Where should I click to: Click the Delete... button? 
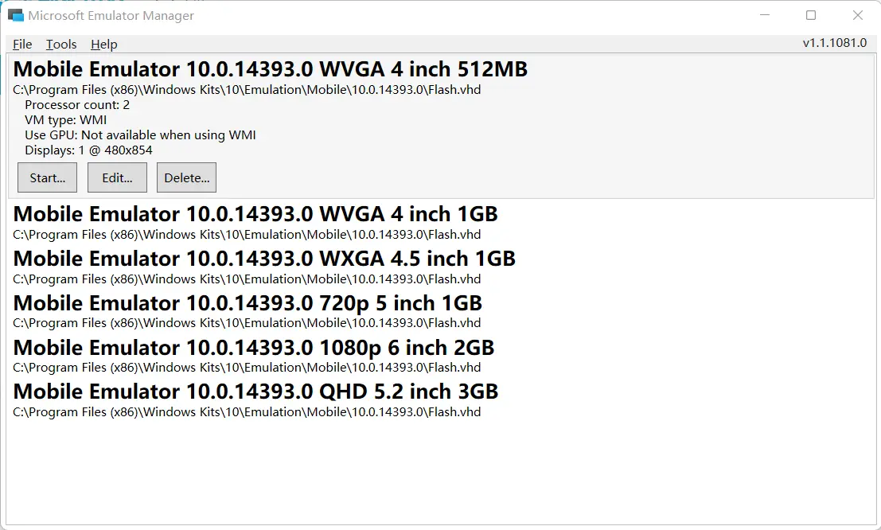tap(186, 177)
